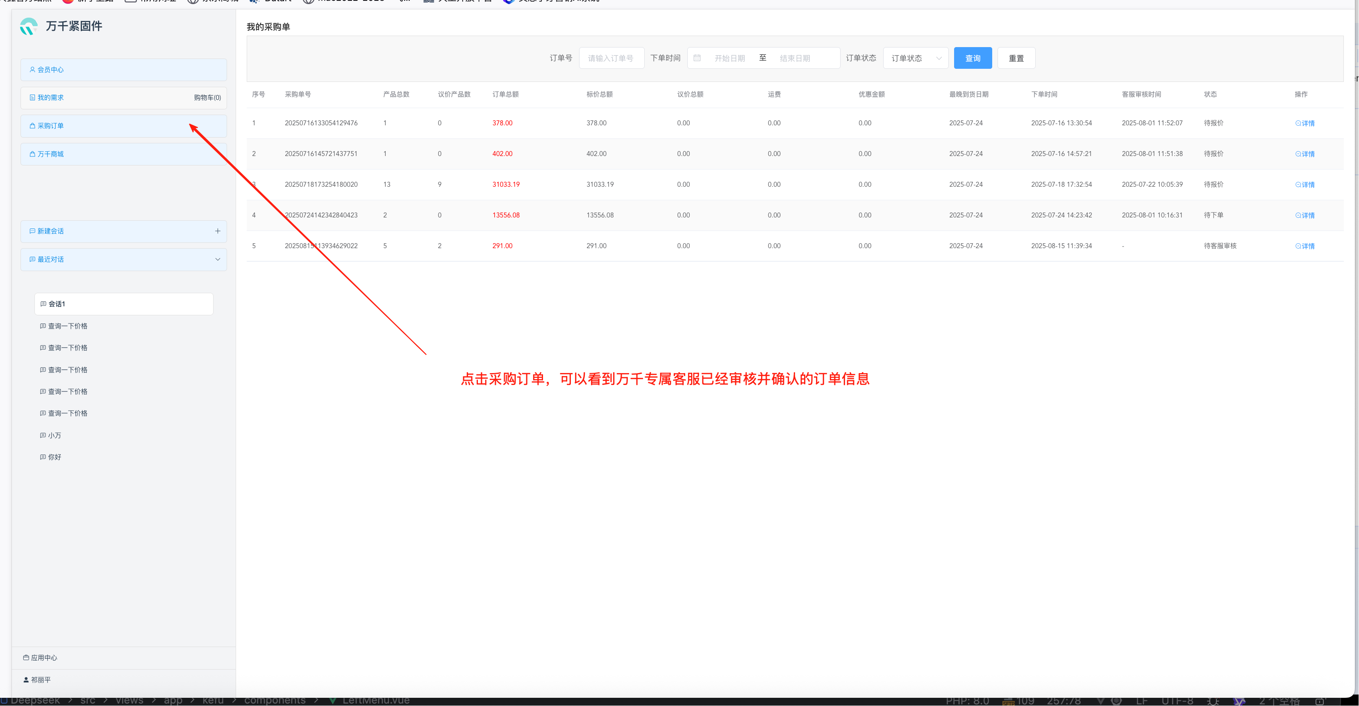The height and width of the screenshot is (706, 1359).
Task: Open 详情 for order 20250724142342840423
Action: (1304, 216)
